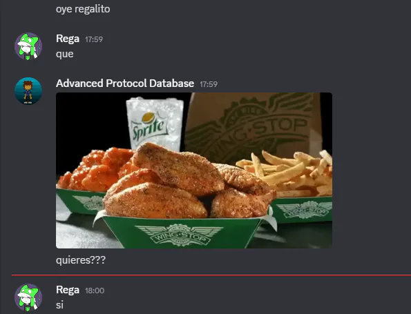Click the french fries in the attached image
Viewport: 411px width, 314px height.
(288, 174)
